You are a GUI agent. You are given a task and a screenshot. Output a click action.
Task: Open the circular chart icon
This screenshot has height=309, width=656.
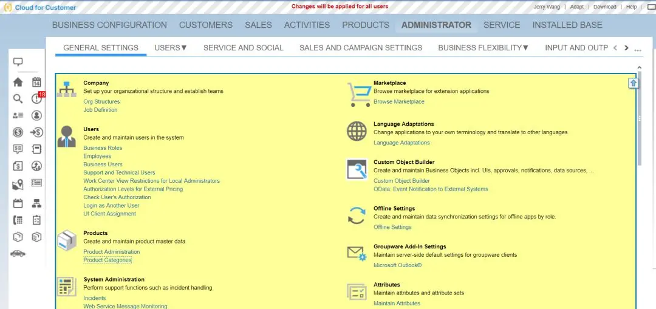[37, 166]
